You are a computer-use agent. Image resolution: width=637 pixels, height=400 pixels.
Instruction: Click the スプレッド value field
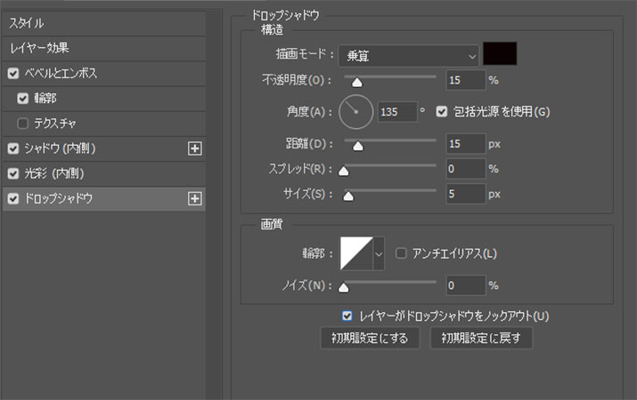pos(466,169)
